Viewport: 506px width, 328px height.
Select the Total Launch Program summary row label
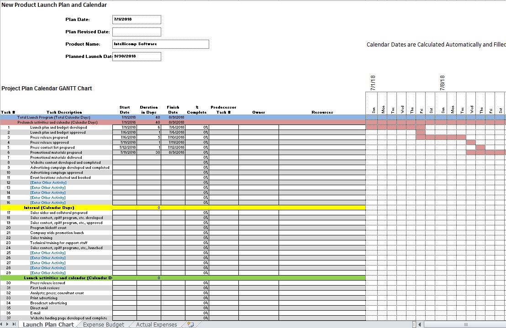click(54, 117)
